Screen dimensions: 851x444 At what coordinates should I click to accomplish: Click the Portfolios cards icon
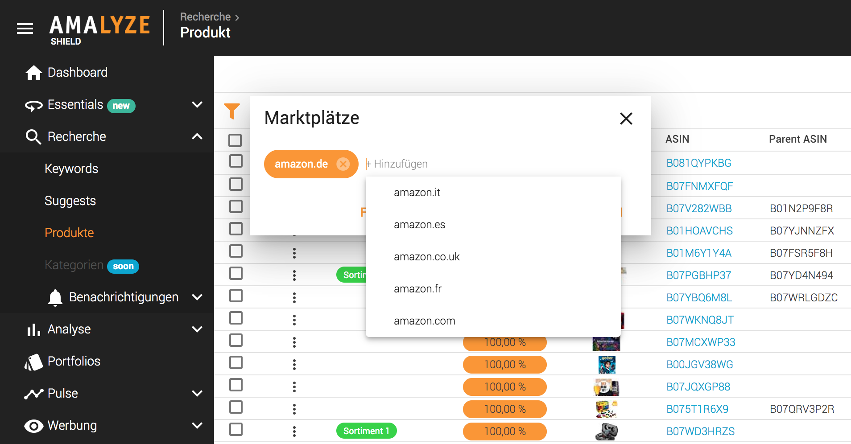click(x=33, y=362)
